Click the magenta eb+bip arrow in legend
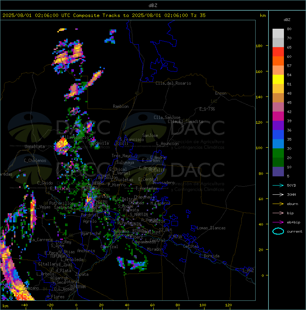 (x=278, y=222)
